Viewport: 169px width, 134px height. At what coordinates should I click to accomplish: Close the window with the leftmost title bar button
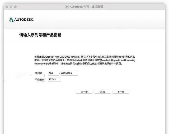coord(7,7)
